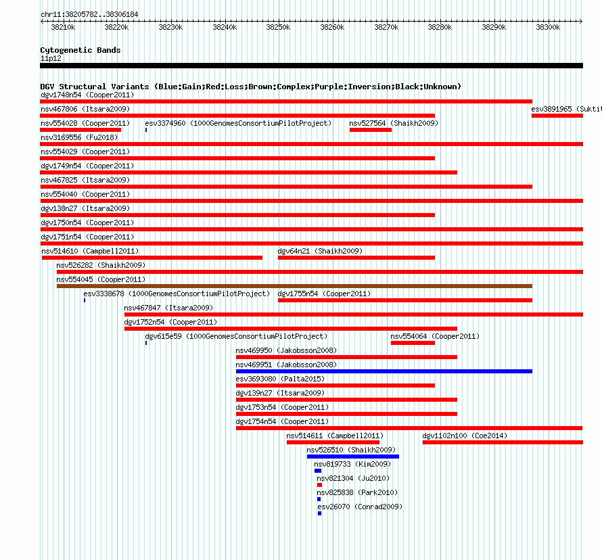Click the ruler's left arrow end
Image resolution: width=602 pixels, height=560 pixels.
(x=42, y=21)
